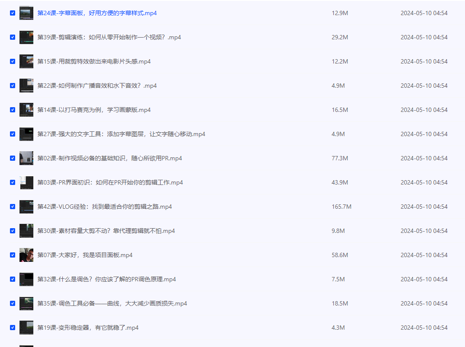Uncheck the checkbox for 第15课 裁剪特效 file
Image resolution: width=465 pixels, height=347 pixels.
tap(13, 61)
